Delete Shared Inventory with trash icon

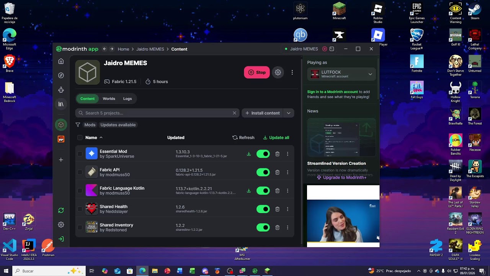coord(278,227)
